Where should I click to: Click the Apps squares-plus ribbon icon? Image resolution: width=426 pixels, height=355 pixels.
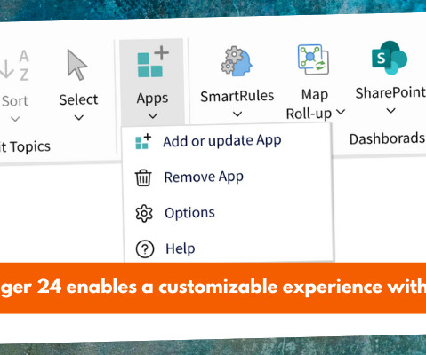pos(153,61)
